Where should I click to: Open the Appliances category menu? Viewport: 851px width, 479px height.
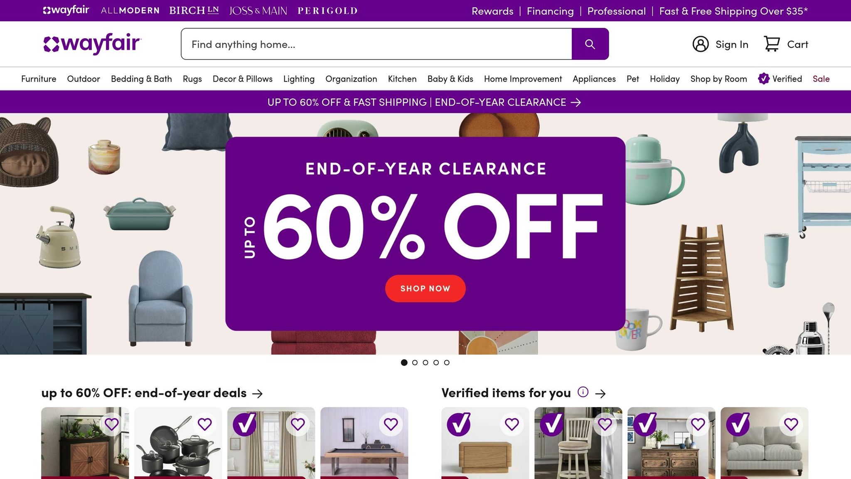[594, 79]
